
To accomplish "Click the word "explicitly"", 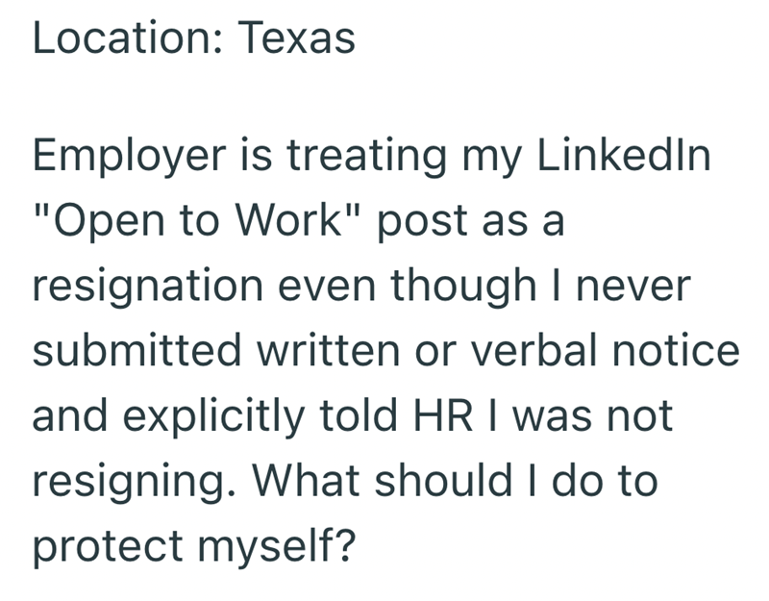I will [x=213, y=418].
